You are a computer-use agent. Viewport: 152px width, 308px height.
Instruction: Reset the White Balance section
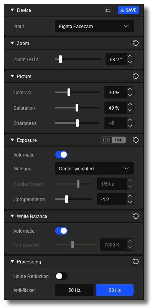tap(136, 216)
